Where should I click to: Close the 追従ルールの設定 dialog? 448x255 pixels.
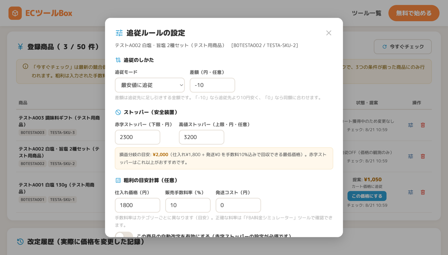(329, 33)
